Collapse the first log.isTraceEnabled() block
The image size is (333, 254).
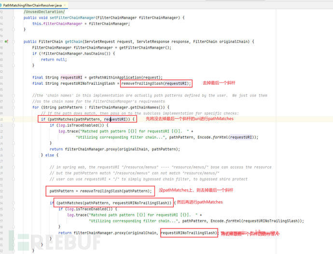point(13,125)
